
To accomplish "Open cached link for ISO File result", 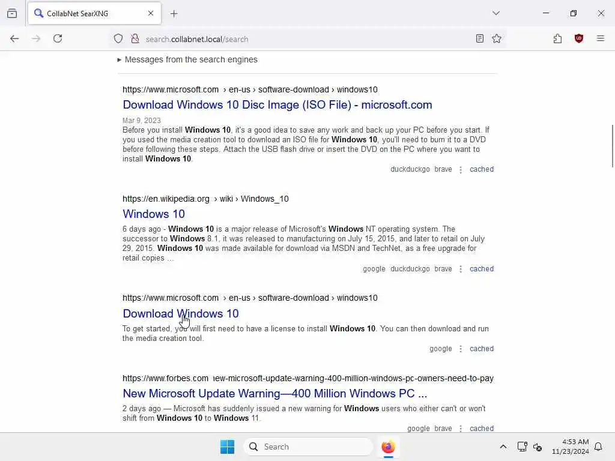I will pos(482,169).
